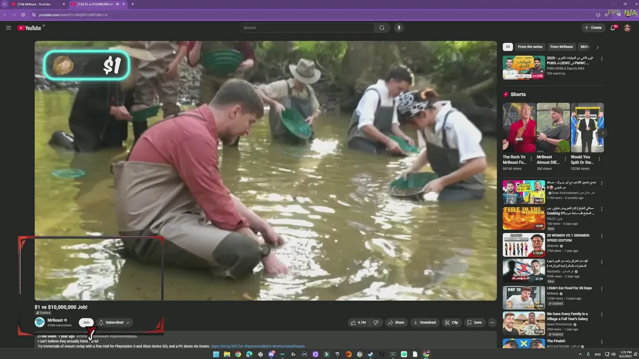Like the video with 4.7M thumbs up
This screenshot has width=639, height=359.
[358, 323]
